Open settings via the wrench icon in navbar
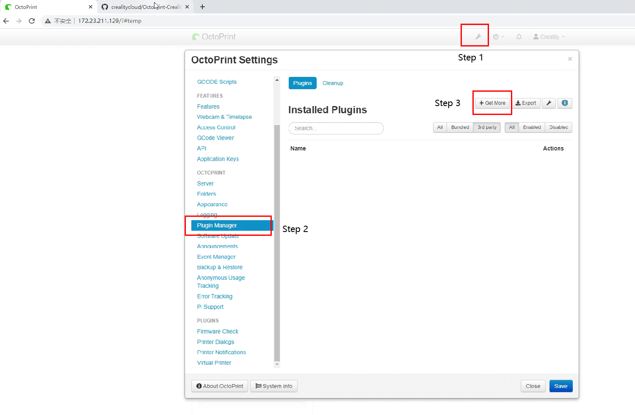Screen dimensions: 635x415 pos(478,37)
